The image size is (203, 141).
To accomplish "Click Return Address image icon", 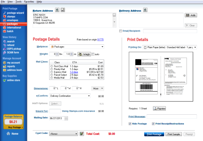I will [x=63, y=10].
